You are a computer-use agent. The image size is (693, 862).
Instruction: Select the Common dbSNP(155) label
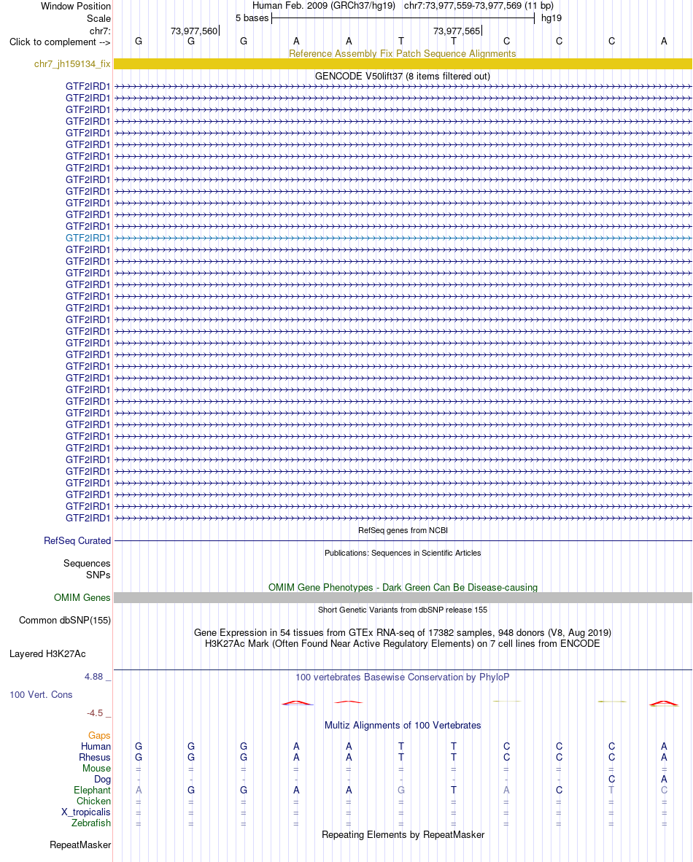coord(65,620)
